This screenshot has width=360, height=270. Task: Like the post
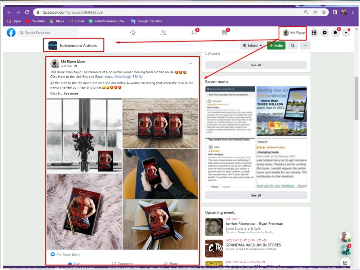(74, 264)
